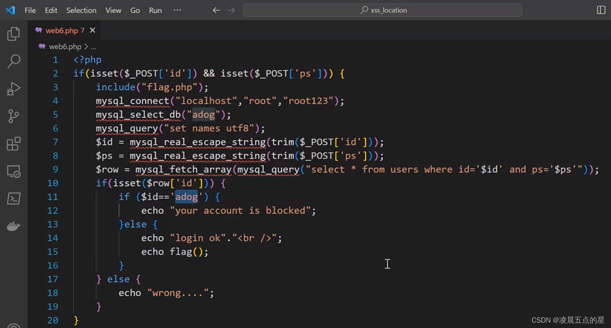Open the Remote Explorer view
This screenshot has height=328, width=611.
tap(14, 171)
